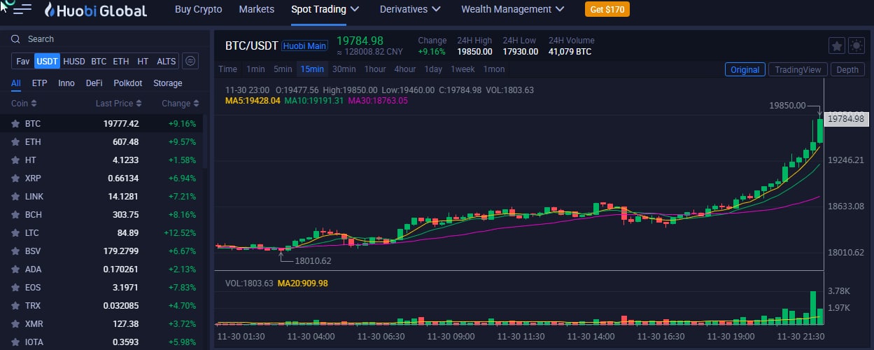874x350 pixels.
Task: Select XMR row price 127.38
Action: click(126, 323)
